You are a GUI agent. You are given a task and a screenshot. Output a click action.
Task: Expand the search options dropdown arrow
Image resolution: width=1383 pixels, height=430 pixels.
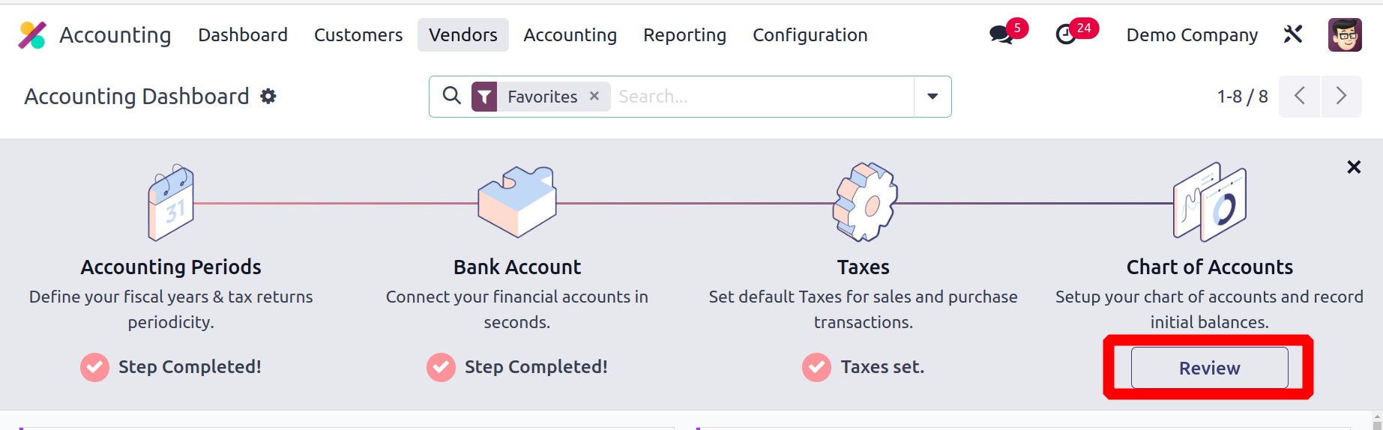[932, 96]
